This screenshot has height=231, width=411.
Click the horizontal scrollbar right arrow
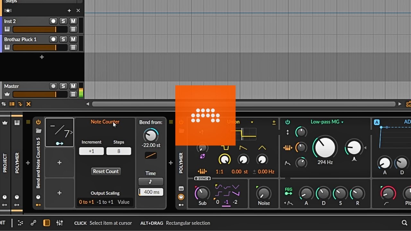tap(400, 104)
